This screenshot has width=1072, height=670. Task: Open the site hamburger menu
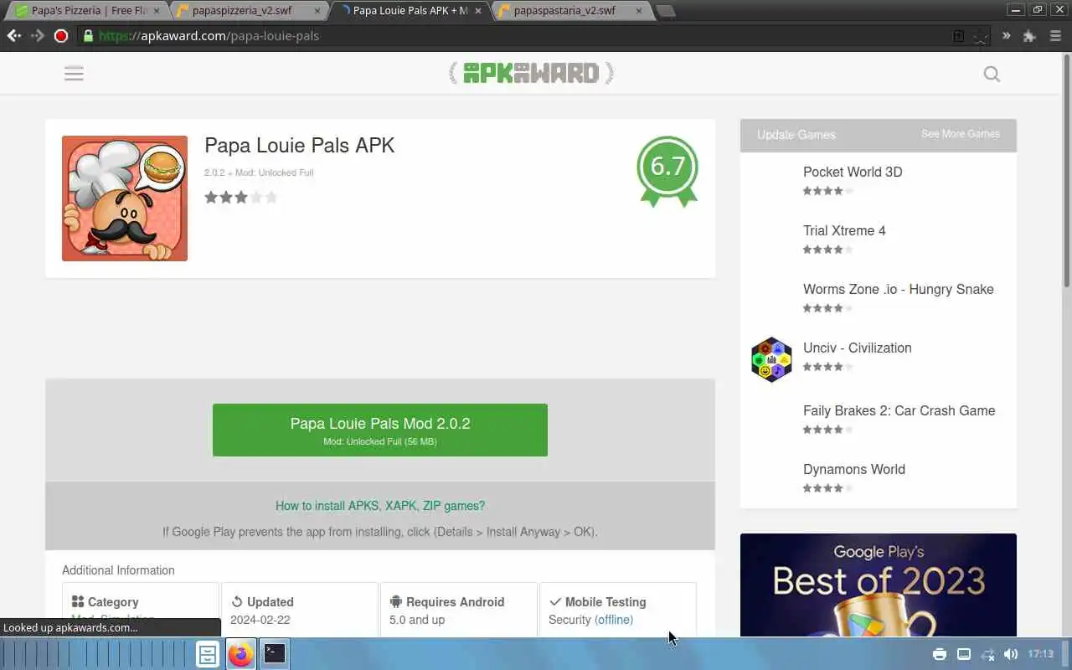74,73
